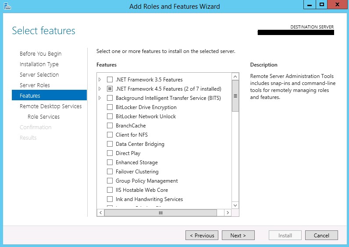This screenshot has width=349, height=247.
Task: Switch to the Installation Type step
Action: point(39,64)
